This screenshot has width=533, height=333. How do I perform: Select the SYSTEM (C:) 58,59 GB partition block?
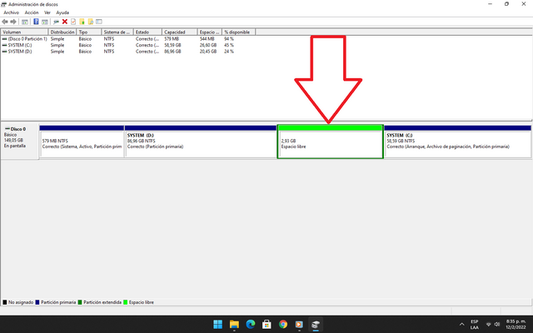[457, 142]
